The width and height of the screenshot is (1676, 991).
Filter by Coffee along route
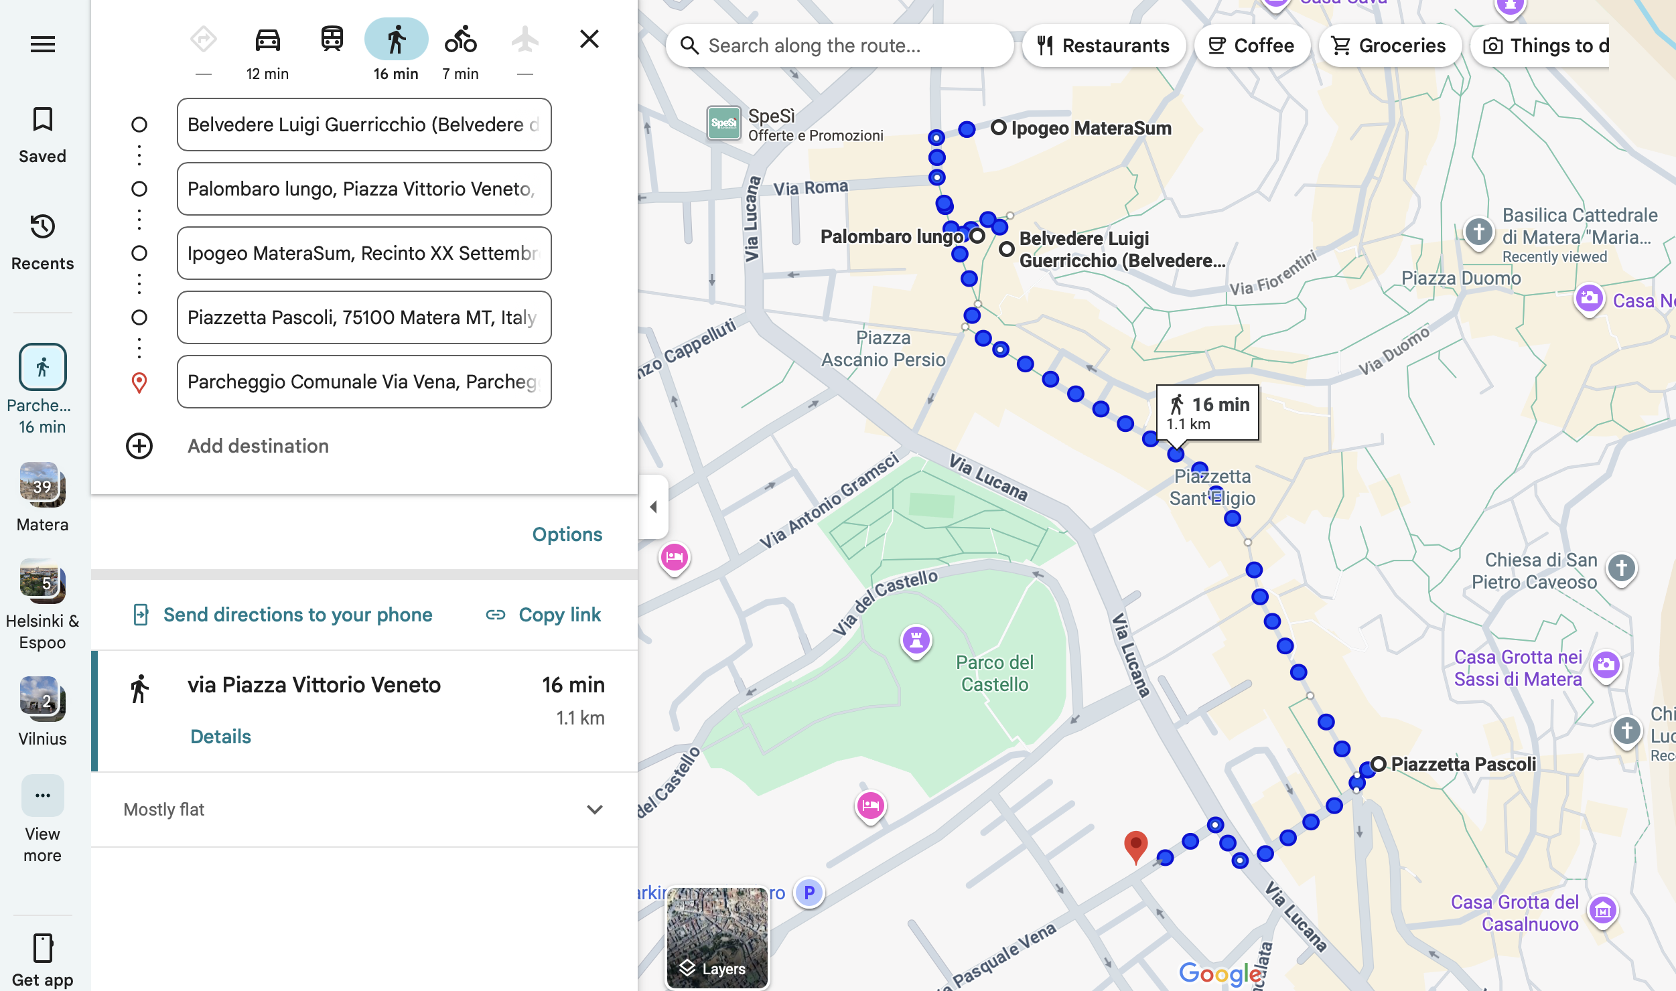[x=1251, y=46]
